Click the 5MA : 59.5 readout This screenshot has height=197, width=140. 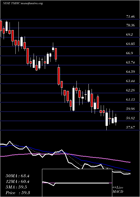(16, 187)
